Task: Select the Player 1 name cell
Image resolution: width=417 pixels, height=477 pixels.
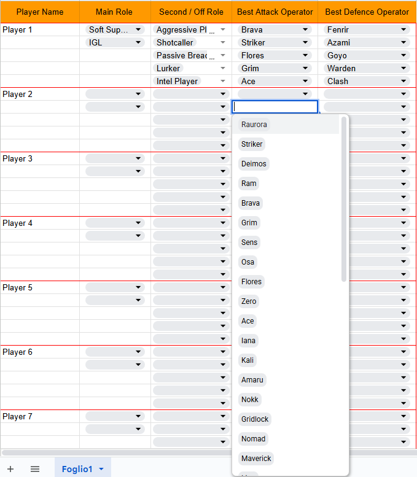Action: (x=40, y=29)
